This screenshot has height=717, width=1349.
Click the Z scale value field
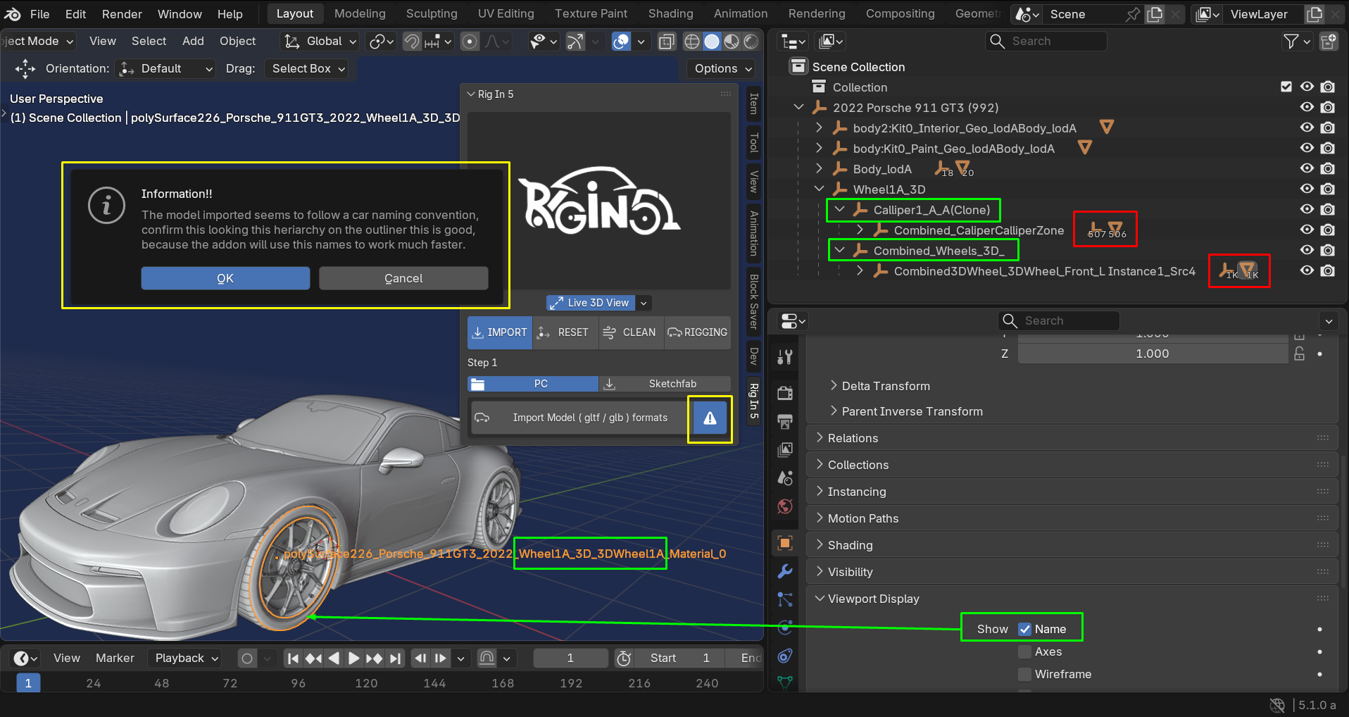click(x=1153, y=354)
